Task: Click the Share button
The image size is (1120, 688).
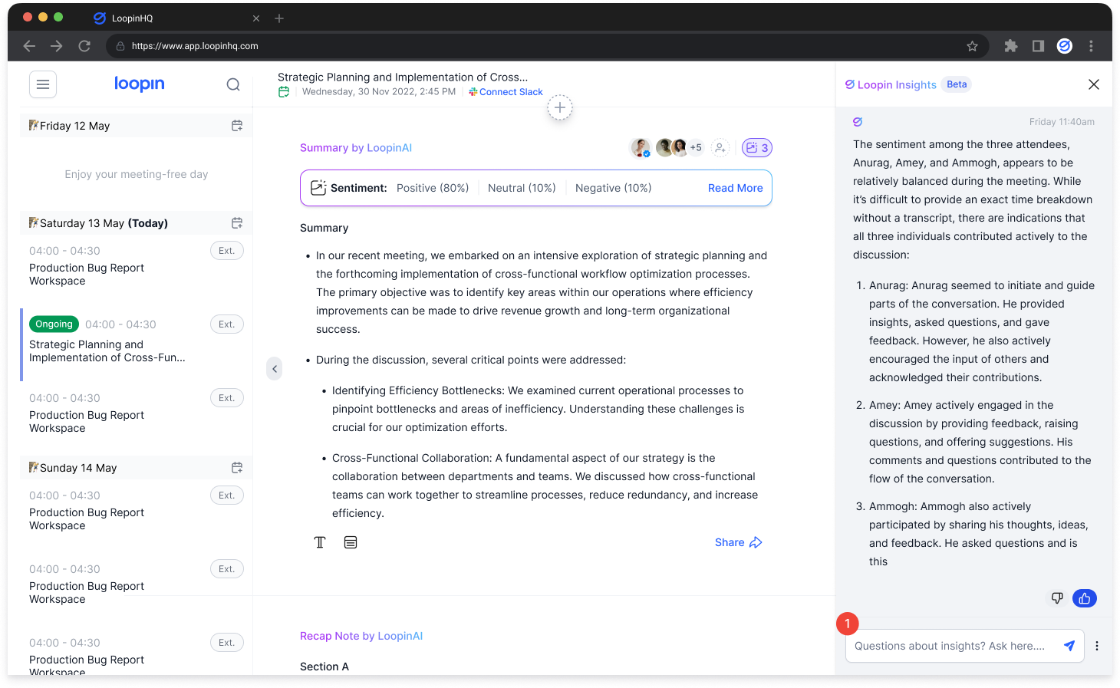Action: [x=738, y=542]
